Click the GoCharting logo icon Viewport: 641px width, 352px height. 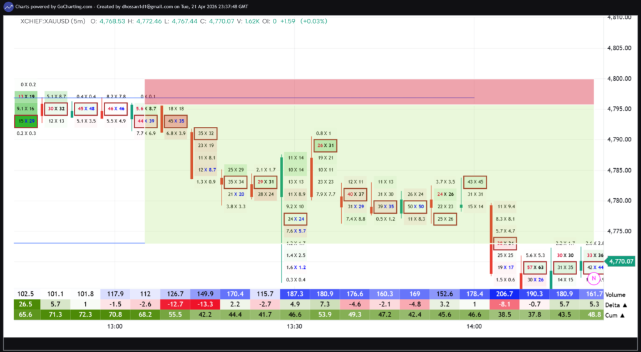point(8,6)
